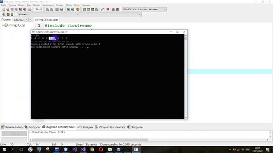Open the Правка menu
The width and height of the screenshot is (273, 153).
tap(12, 5)
